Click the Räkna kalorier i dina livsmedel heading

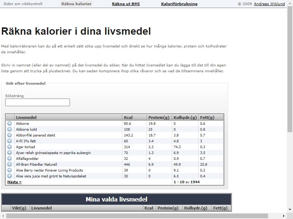76,31
